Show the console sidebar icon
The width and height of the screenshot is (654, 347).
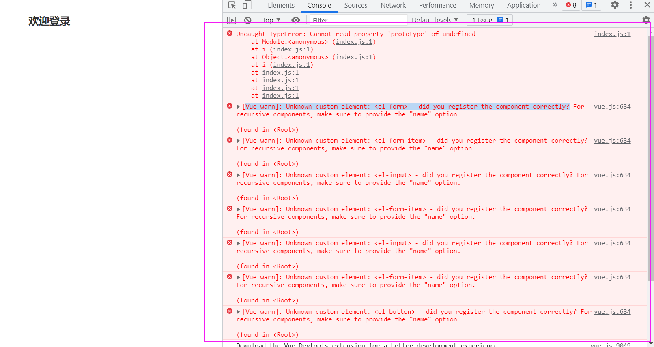[231, 20]
